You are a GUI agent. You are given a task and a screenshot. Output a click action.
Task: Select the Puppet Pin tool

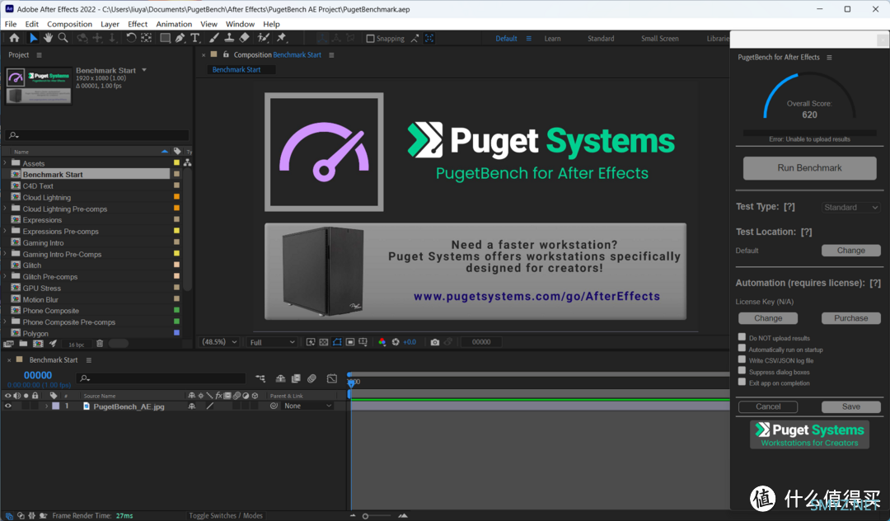tap(282, 38)
